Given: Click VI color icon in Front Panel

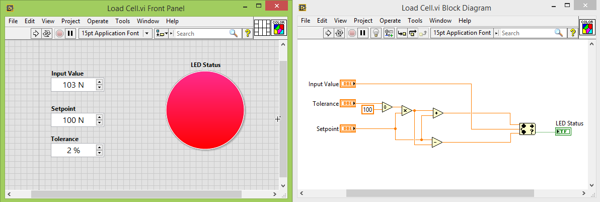Looking at the screenshot, I should coord(278,27).
